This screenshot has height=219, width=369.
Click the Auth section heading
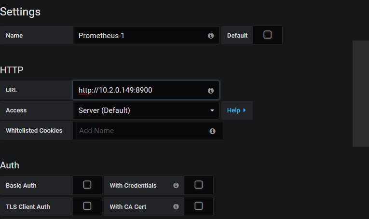coord(10,165)
